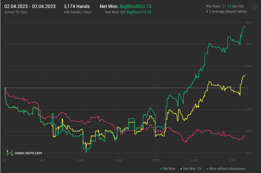
Task: Click the 4.3 average played tables text
Action: point(226,12)
